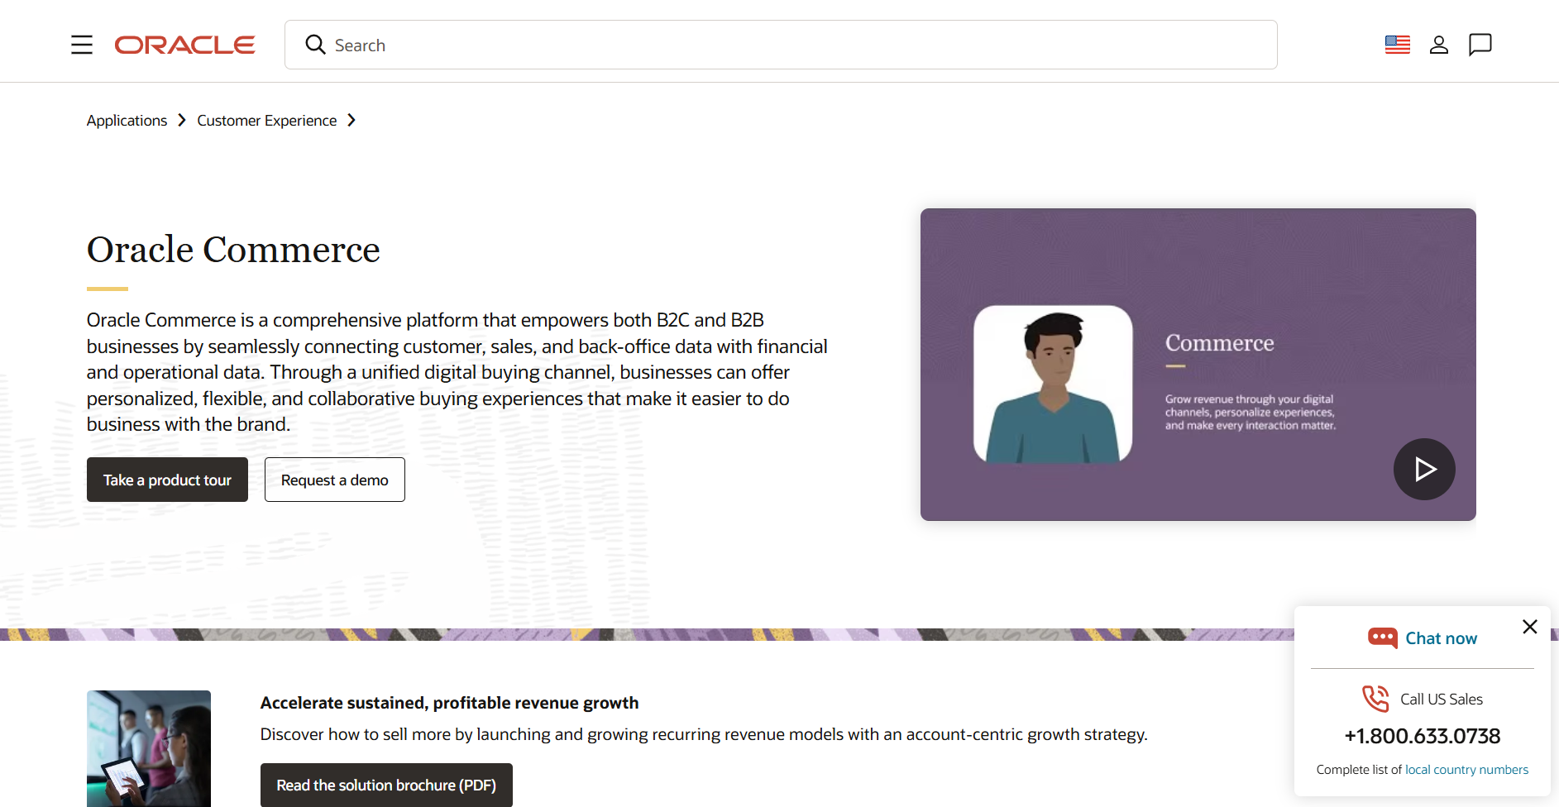The image size is (1559, 807).
Task: Open the US flag country selector
Action: point(1398,45)
